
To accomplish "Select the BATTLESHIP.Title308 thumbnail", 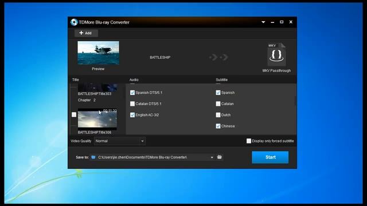I will pos(97,119).
